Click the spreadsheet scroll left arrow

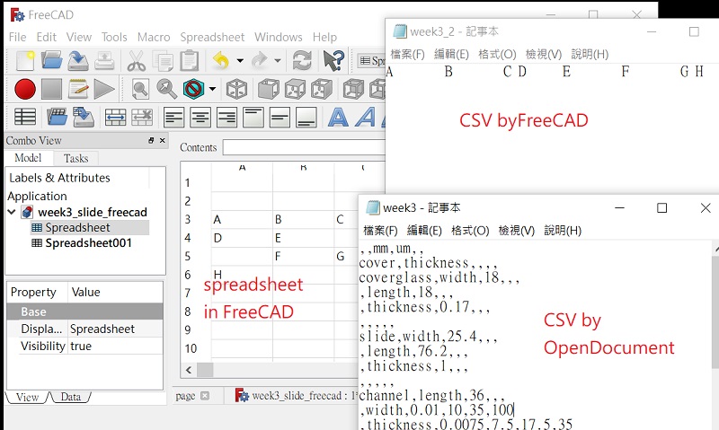coord(189,370)
